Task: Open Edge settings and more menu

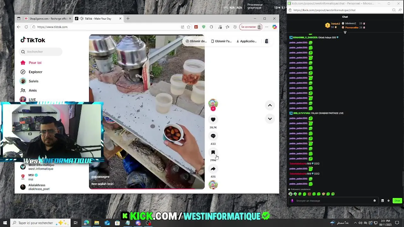Action: [x=267, y=27]
